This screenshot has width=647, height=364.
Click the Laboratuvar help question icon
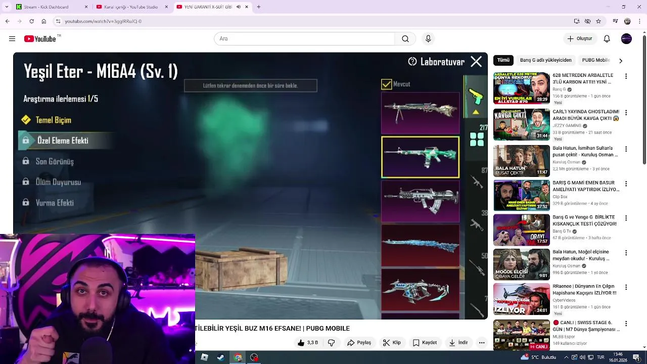[x=412, y=62]
